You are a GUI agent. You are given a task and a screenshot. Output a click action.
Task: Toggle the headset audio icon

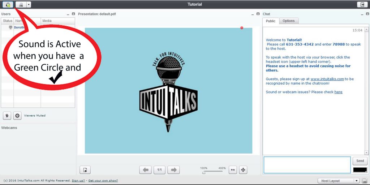point(8,4)
